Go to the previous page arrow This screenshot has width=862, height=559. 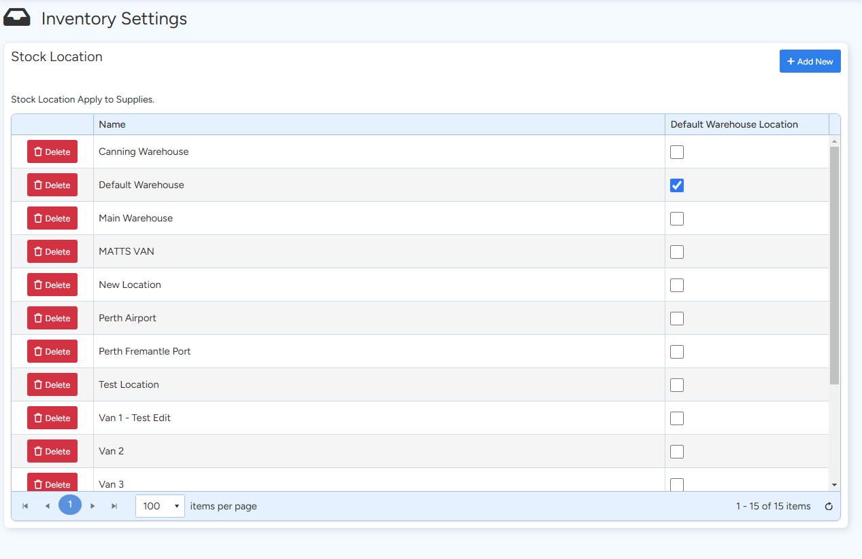coord(47,506)
